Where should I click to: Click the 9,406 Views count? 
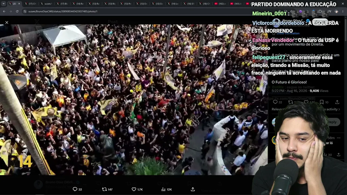coord(319,91)
